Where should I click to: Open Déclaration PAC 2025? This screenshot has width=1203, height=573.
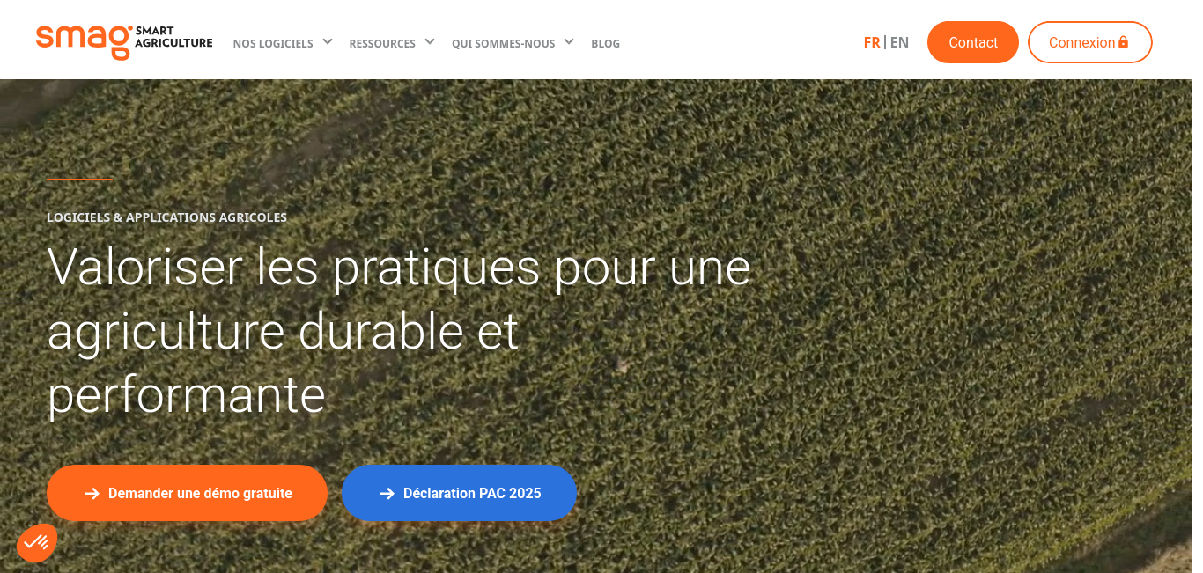point(459,493)
